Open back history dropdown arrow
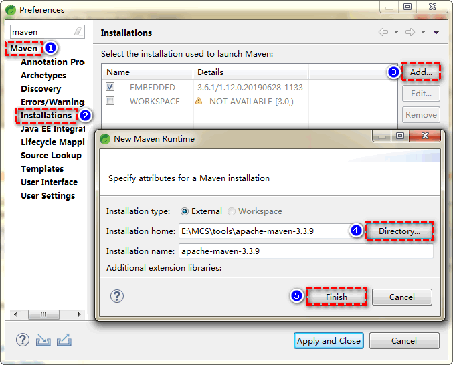 coord(397,32)
